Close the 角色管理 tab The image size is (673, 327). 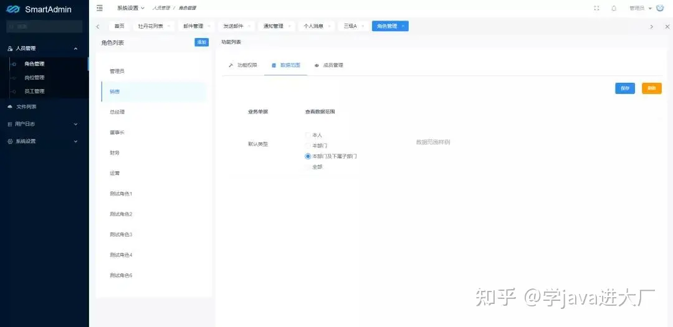[x=403, y=26]
